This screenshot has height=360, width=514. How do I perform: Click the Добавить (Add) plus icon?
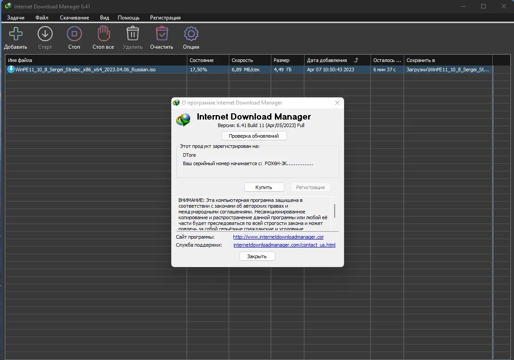[15, 34]
